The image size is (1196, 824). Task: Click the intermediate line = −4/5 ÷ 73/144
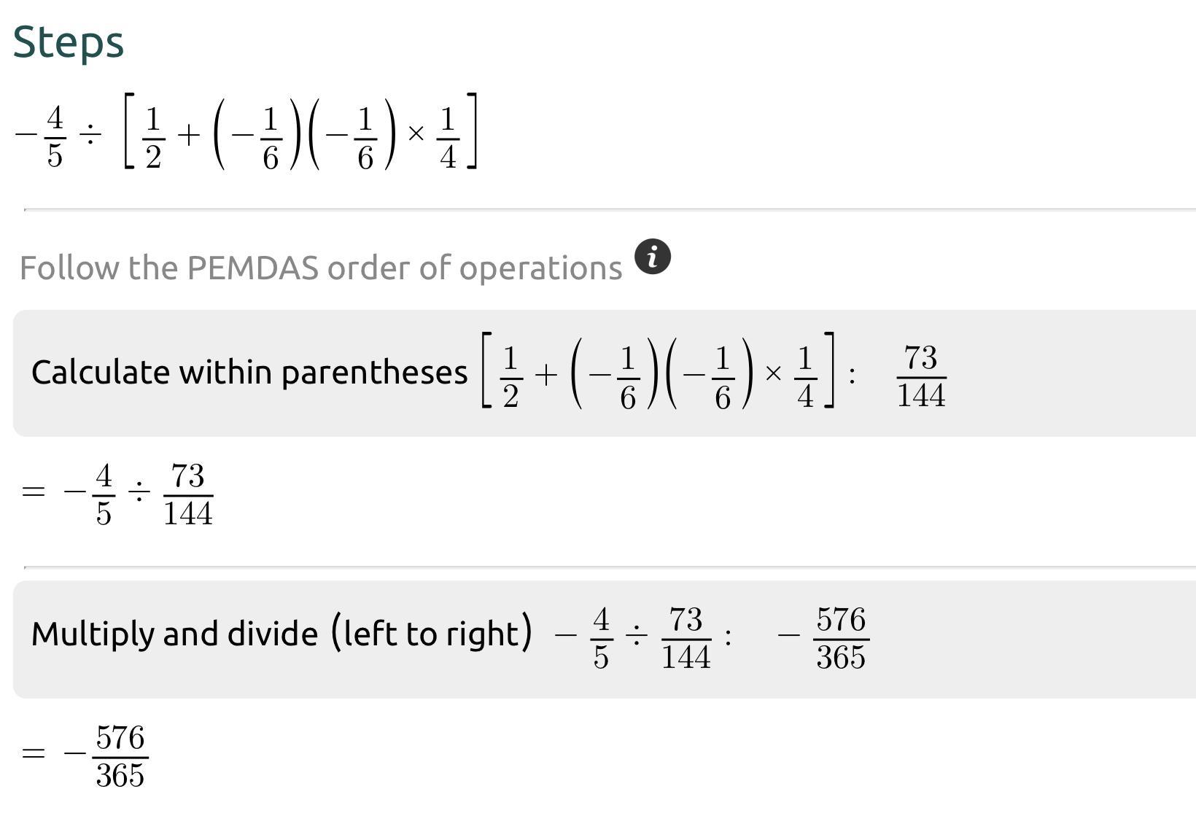coord(117,494)
